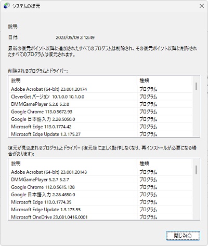The width and height of the screenshot is (208, 246).
Task: Click 種類 column header in the upper list
Action: pyautogui.click(x=164, y=80)
